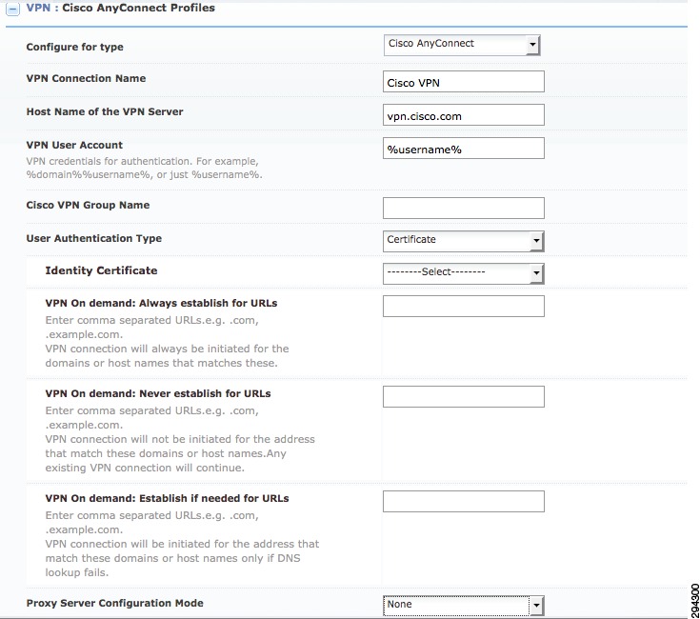
Task: Open the Identity Certificate select dropdown
Action: point(464,273)
